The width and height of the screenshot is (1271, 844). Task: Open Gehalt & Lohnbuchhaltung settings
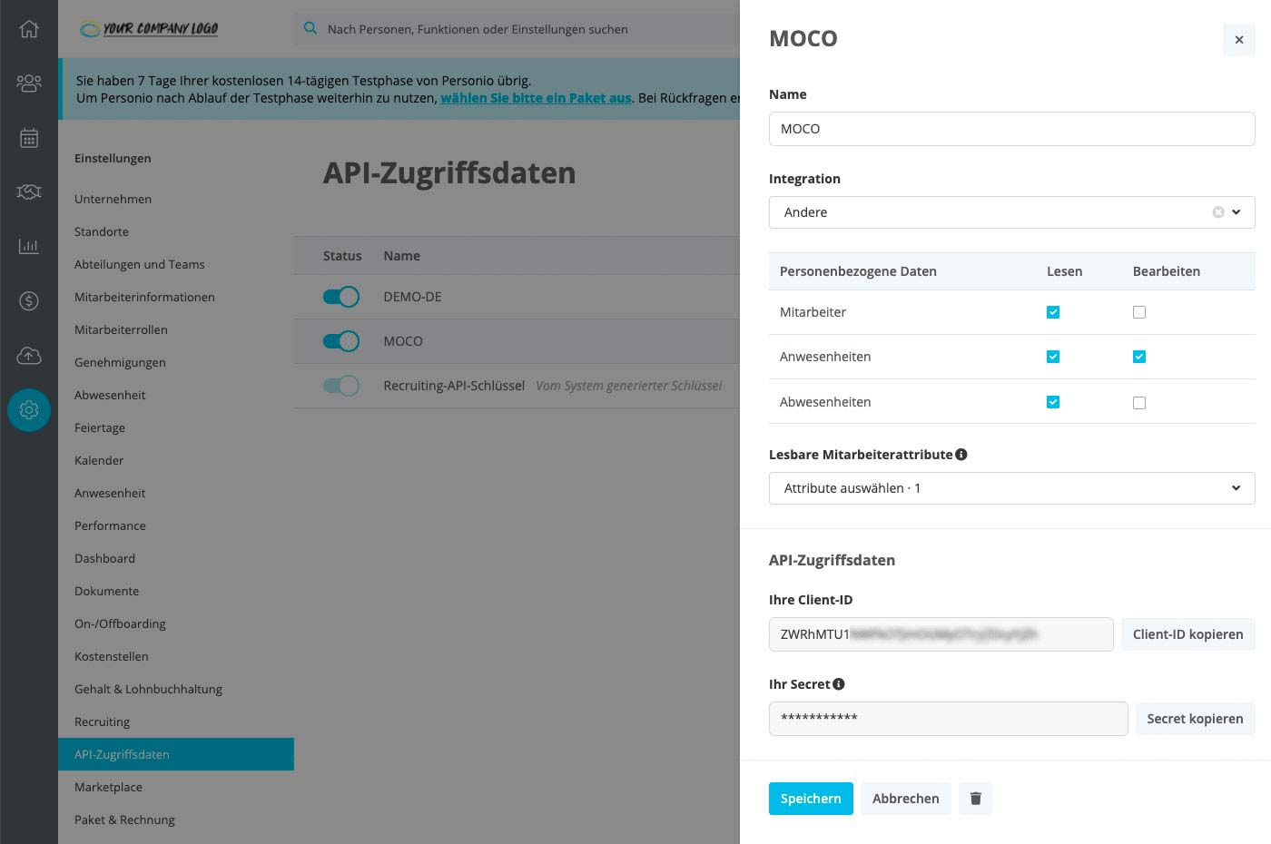(148, 689)
